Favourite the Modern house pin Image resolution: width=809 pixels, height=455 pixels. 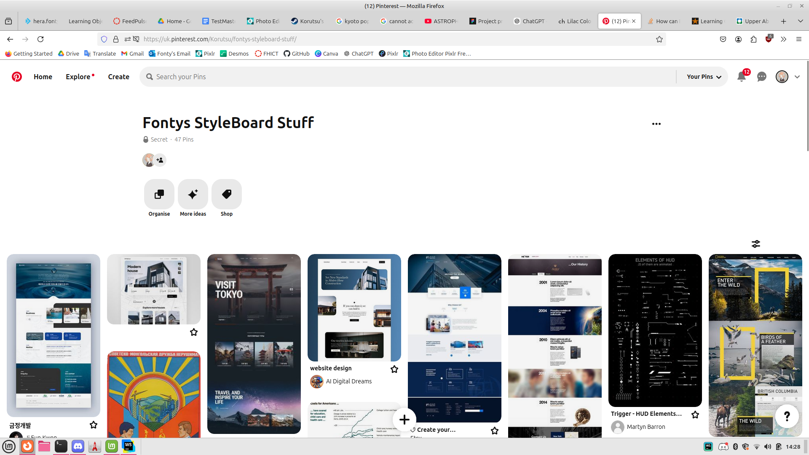194,332
